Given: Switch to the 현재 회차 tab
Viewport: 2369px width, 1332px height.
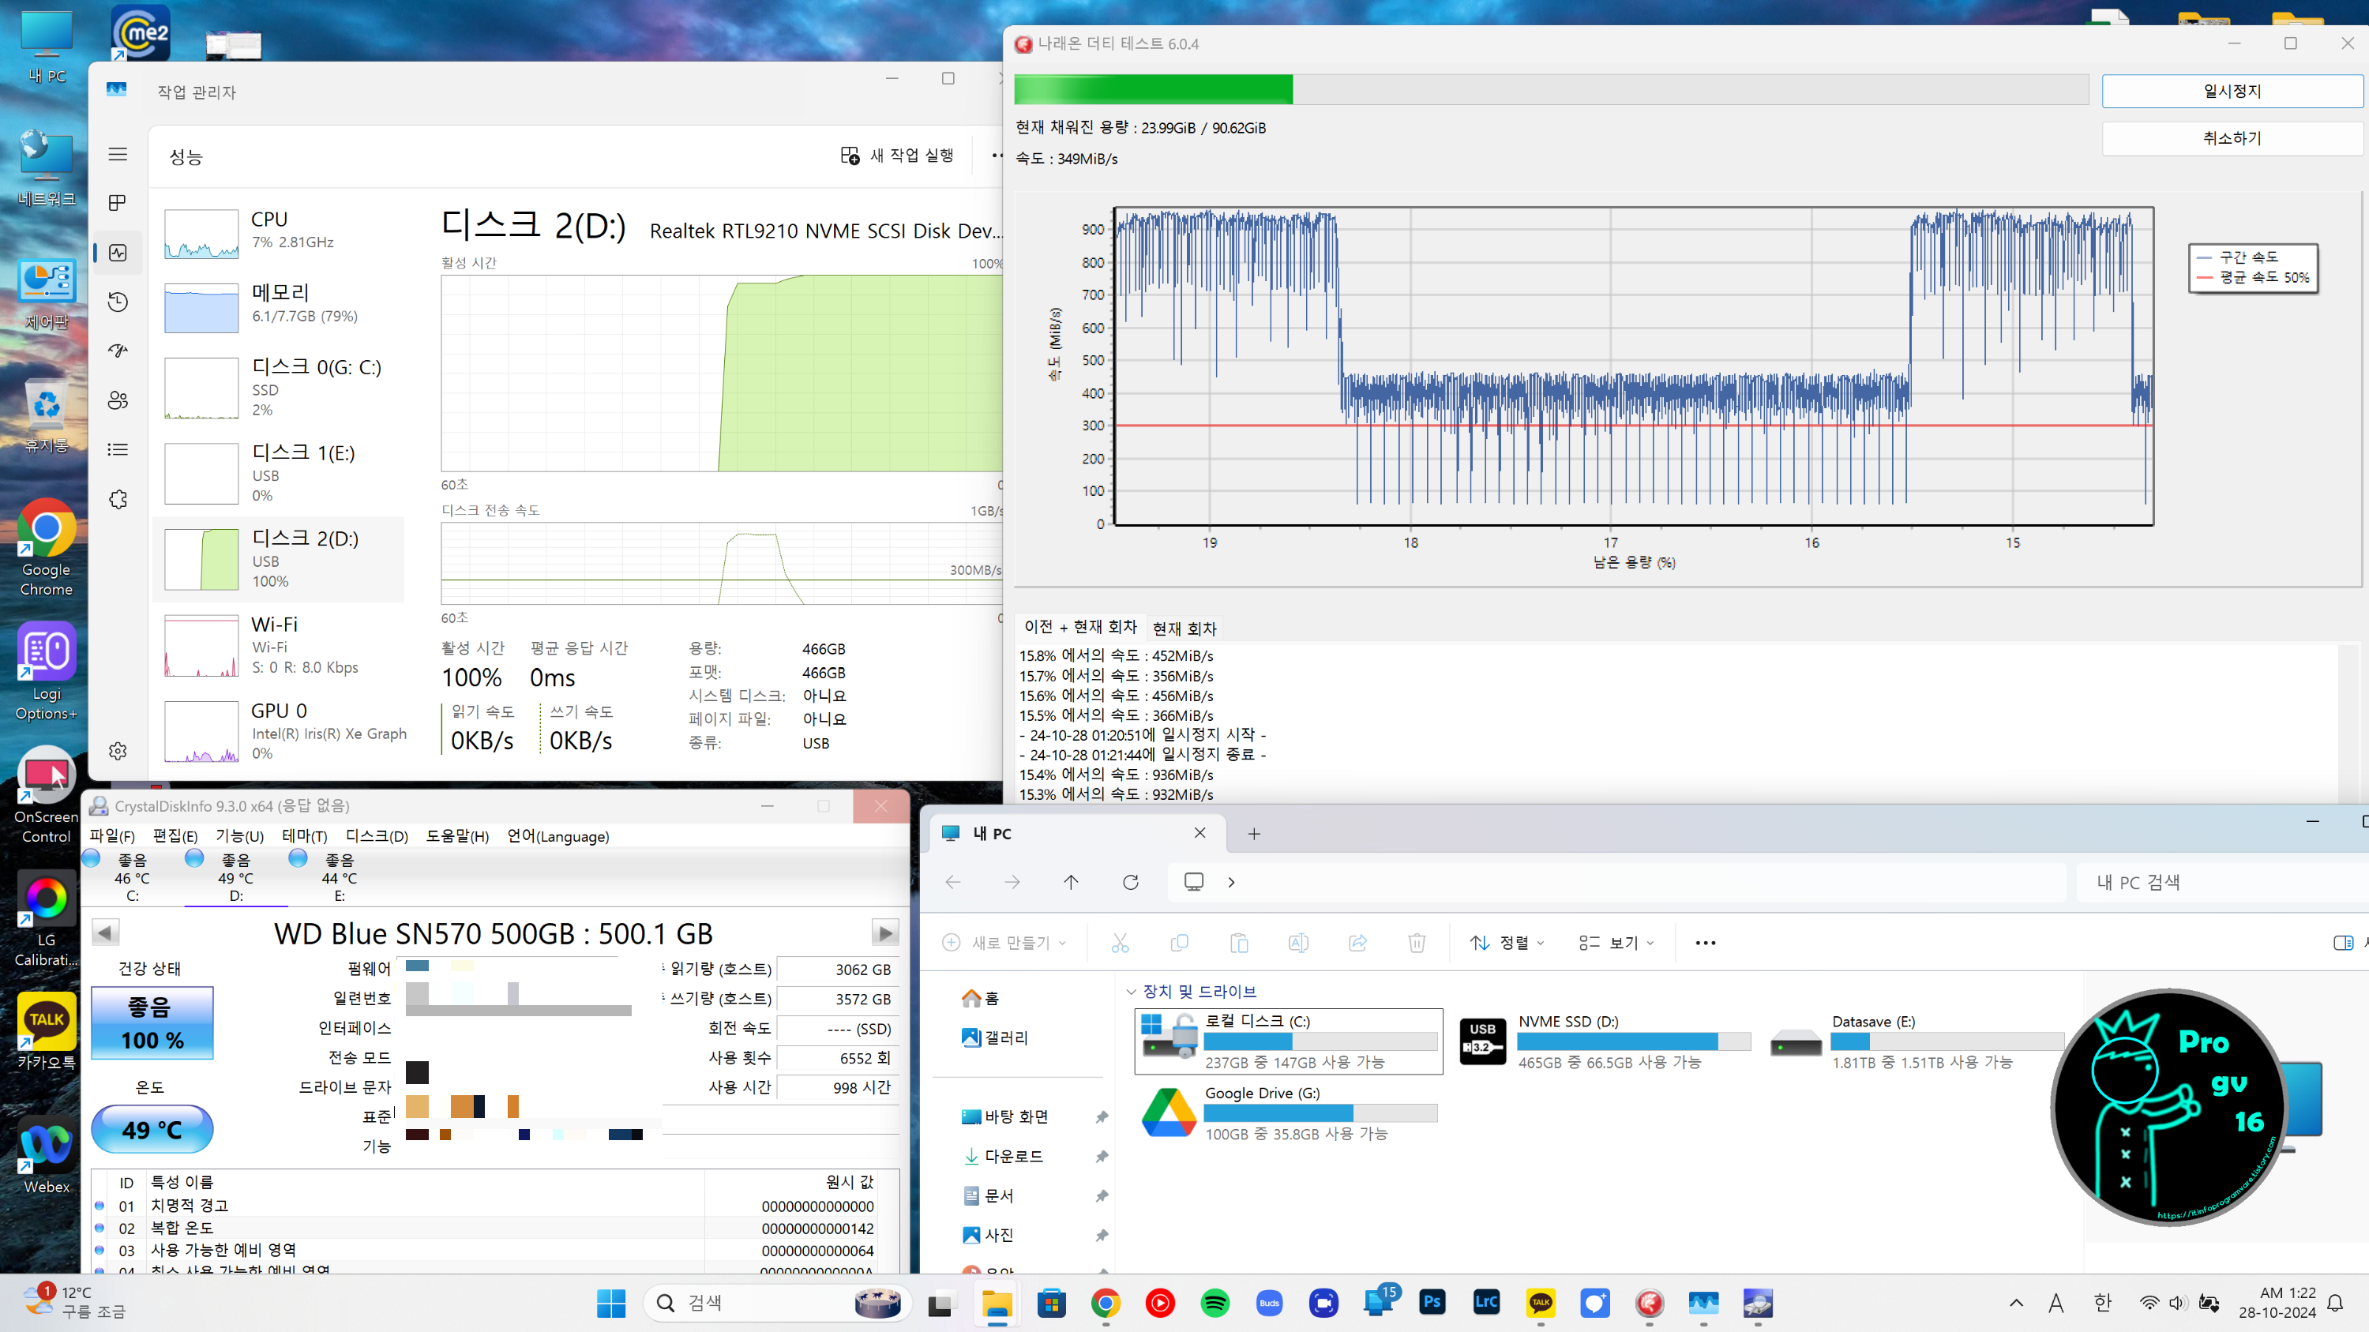Looking at the screenshot, I should tap(1184, 628).
